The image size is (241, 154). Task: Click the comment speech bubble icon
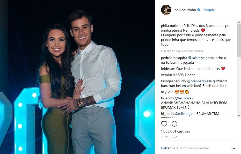174,124
